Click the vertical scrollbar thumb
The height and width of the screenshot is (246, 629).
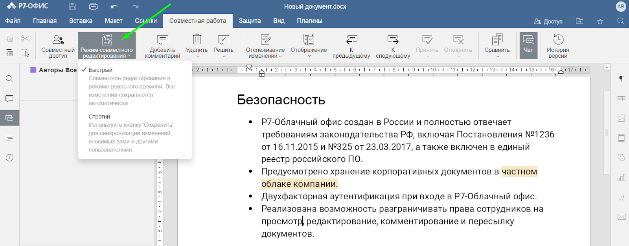607,132
